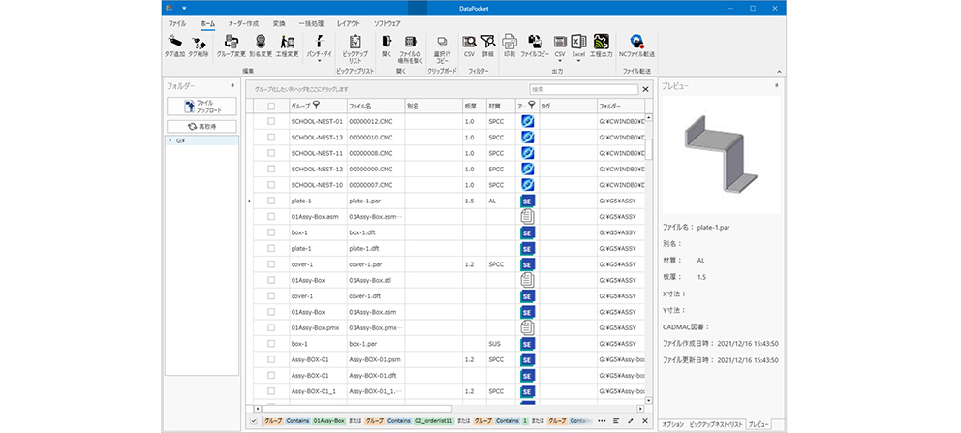961x433 pixels.
Task: Click the 検索 search input field
Action: point(584,89)
